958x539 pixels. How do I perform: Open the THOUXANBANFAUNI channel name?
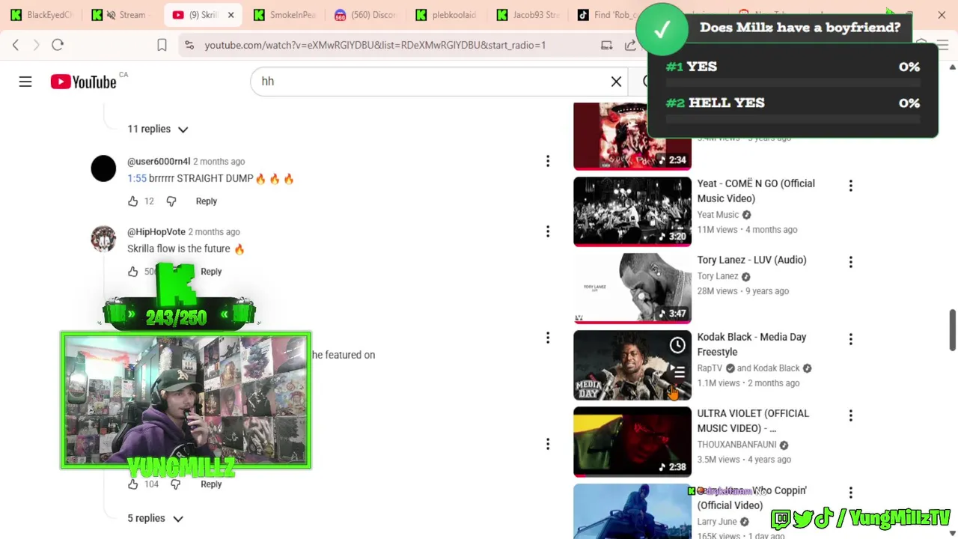click(736, 445)
